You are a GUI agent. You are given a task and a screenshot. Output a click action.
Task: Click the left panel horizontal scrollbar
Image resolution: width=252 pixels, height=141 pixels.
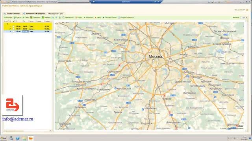[x=27, y=131]
